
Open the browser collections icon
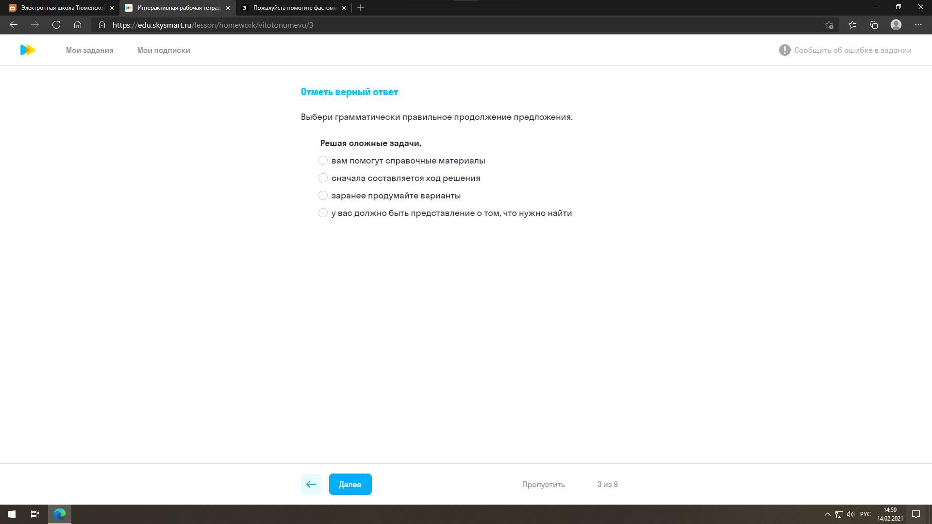tap(874, 25)
